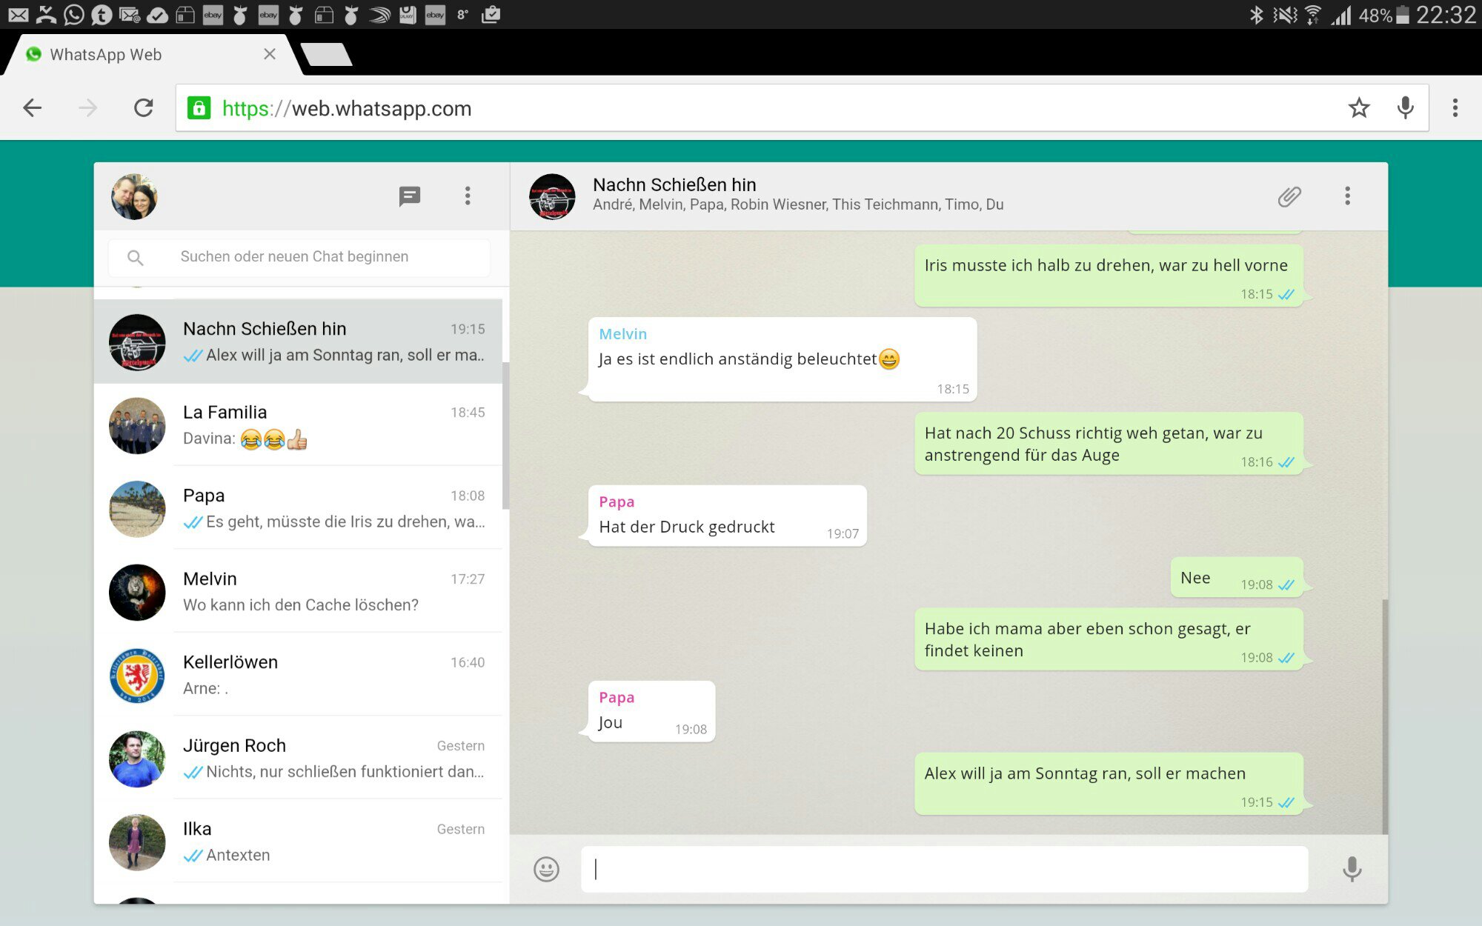Attach file with paperclip icon
This screenshot has width=1482, height=926.
click(x=1289, y=196)
